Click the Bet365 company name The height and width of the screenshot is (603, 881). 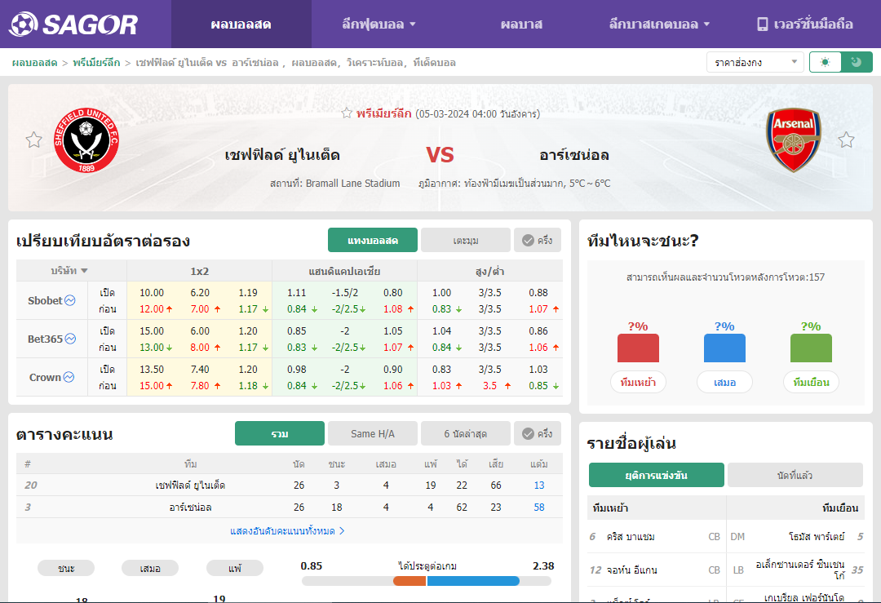45,339
